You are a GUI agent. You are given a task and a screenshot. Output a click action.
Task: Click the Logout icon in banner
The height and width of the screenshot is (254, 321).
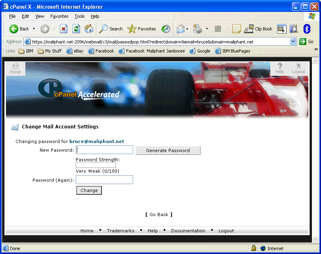tap(298, 68)
